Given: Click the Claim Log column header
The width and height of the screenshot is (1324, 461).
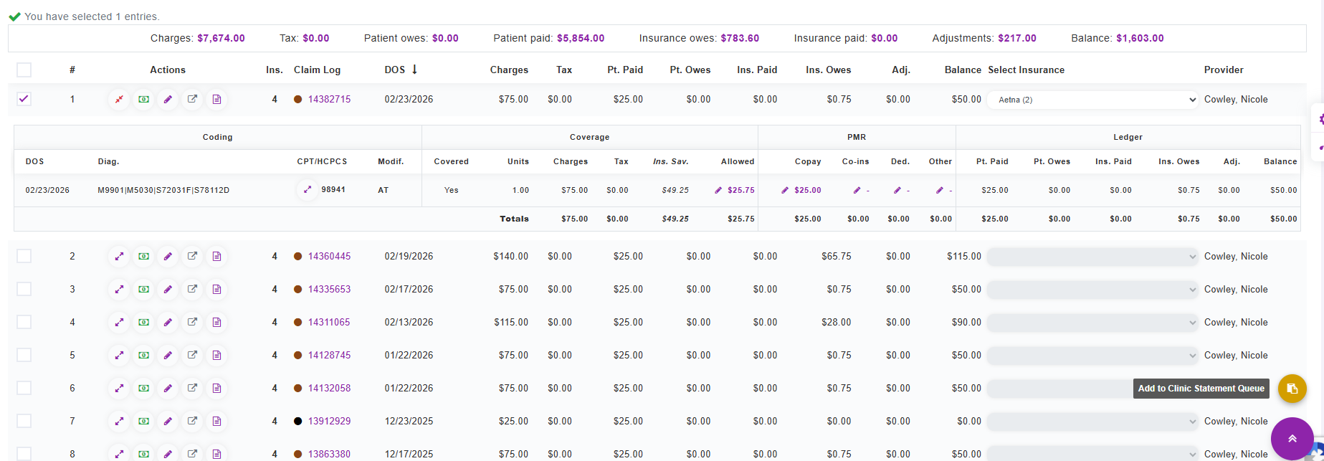Looking at the screenshot, I should click(x=317, y=70).
